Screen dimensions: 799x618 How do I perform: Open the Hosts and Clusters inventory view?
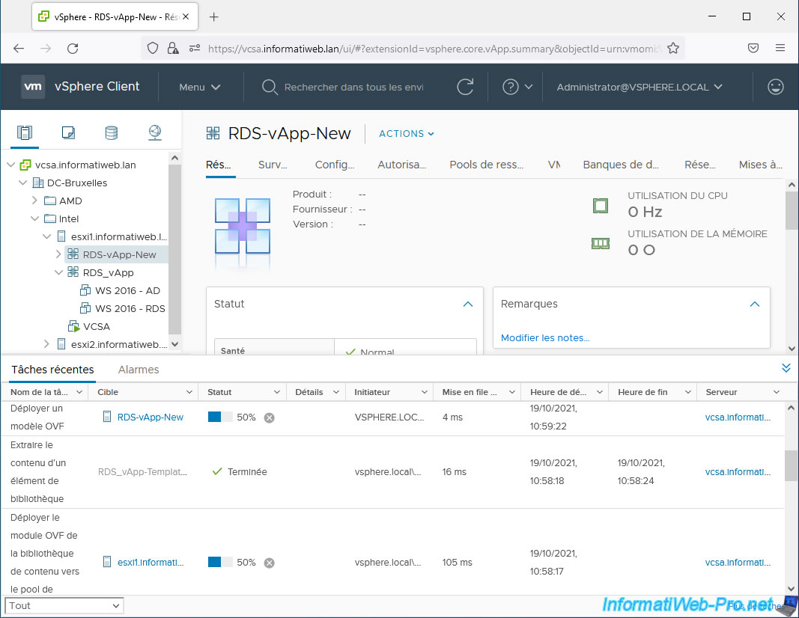click(25, 133)
